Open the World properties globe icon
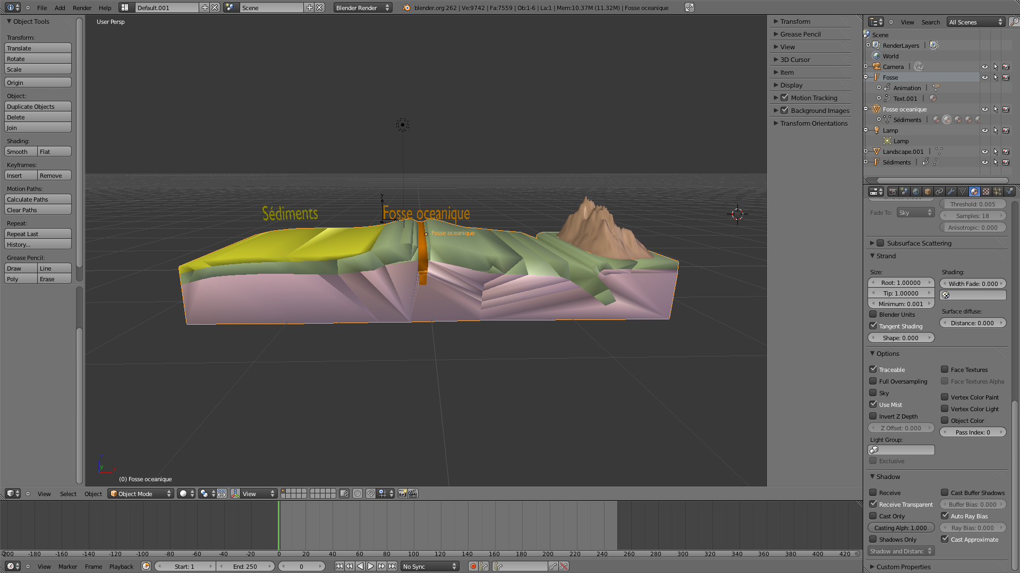The image size is (1020, 573). 916,192
